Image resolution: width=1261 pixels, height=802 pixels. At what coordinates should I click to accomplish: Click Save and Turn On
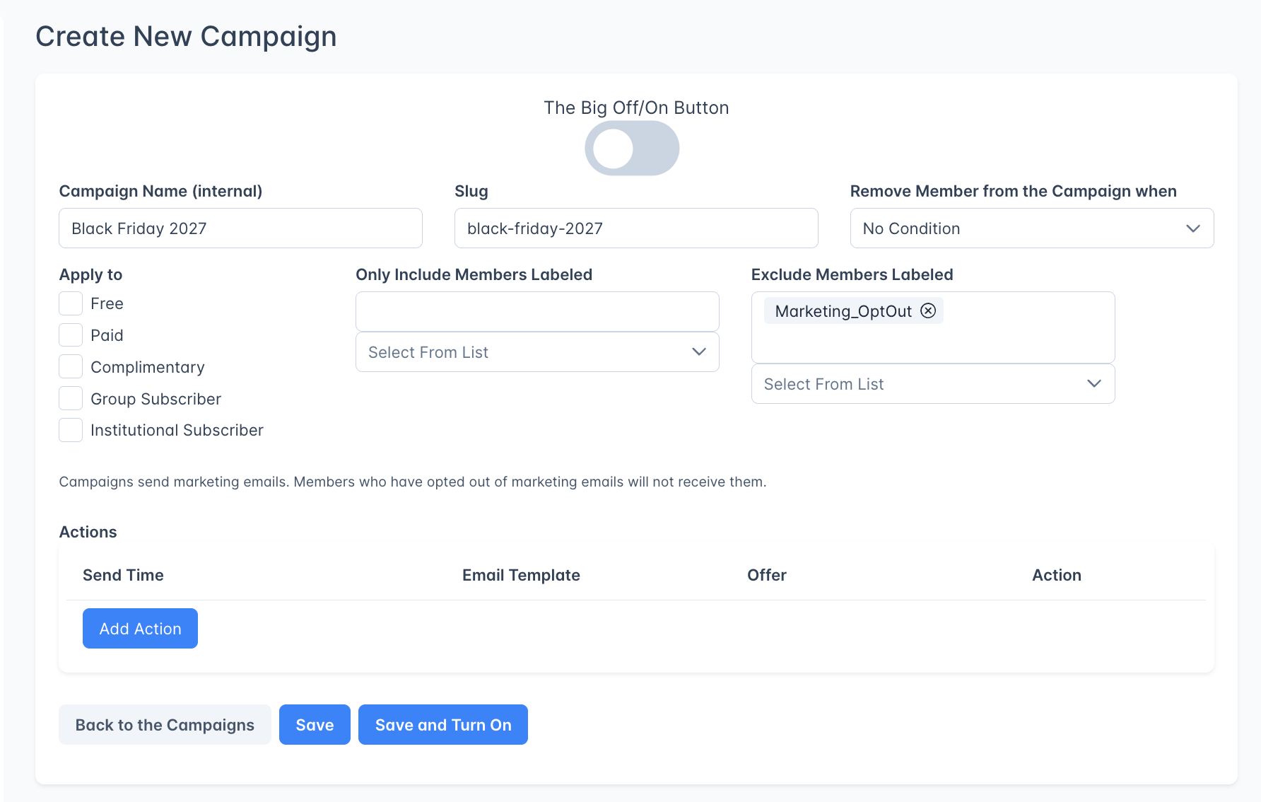click(443, 724)
